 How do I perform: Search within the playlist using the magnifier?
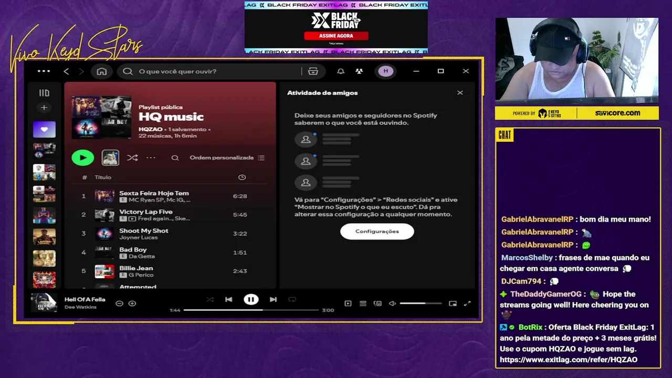click(175, 157)
